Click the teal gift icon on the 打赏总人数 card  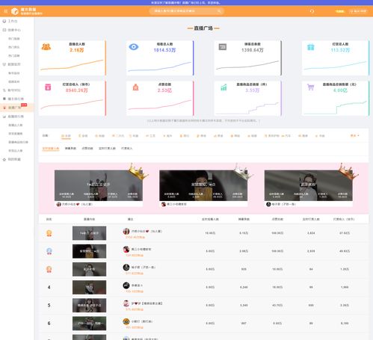coord(311,47)
